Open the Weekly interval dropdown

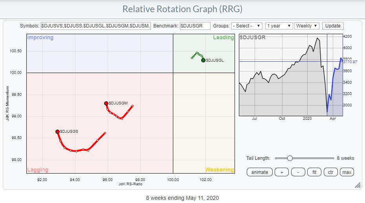click(x=307, y=26)
